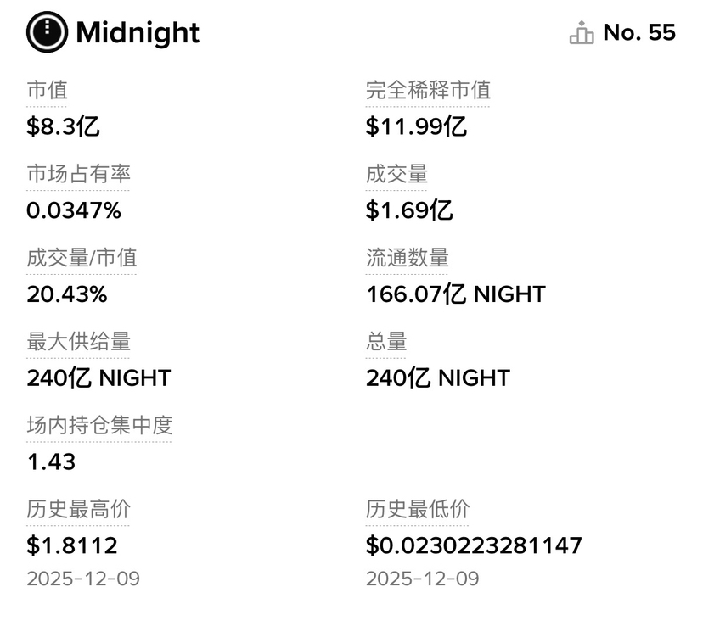The width and height of the screenshot is (703, 643).
Task: Tap the 市场占有率 label
Action: click(x=78, y=174)
